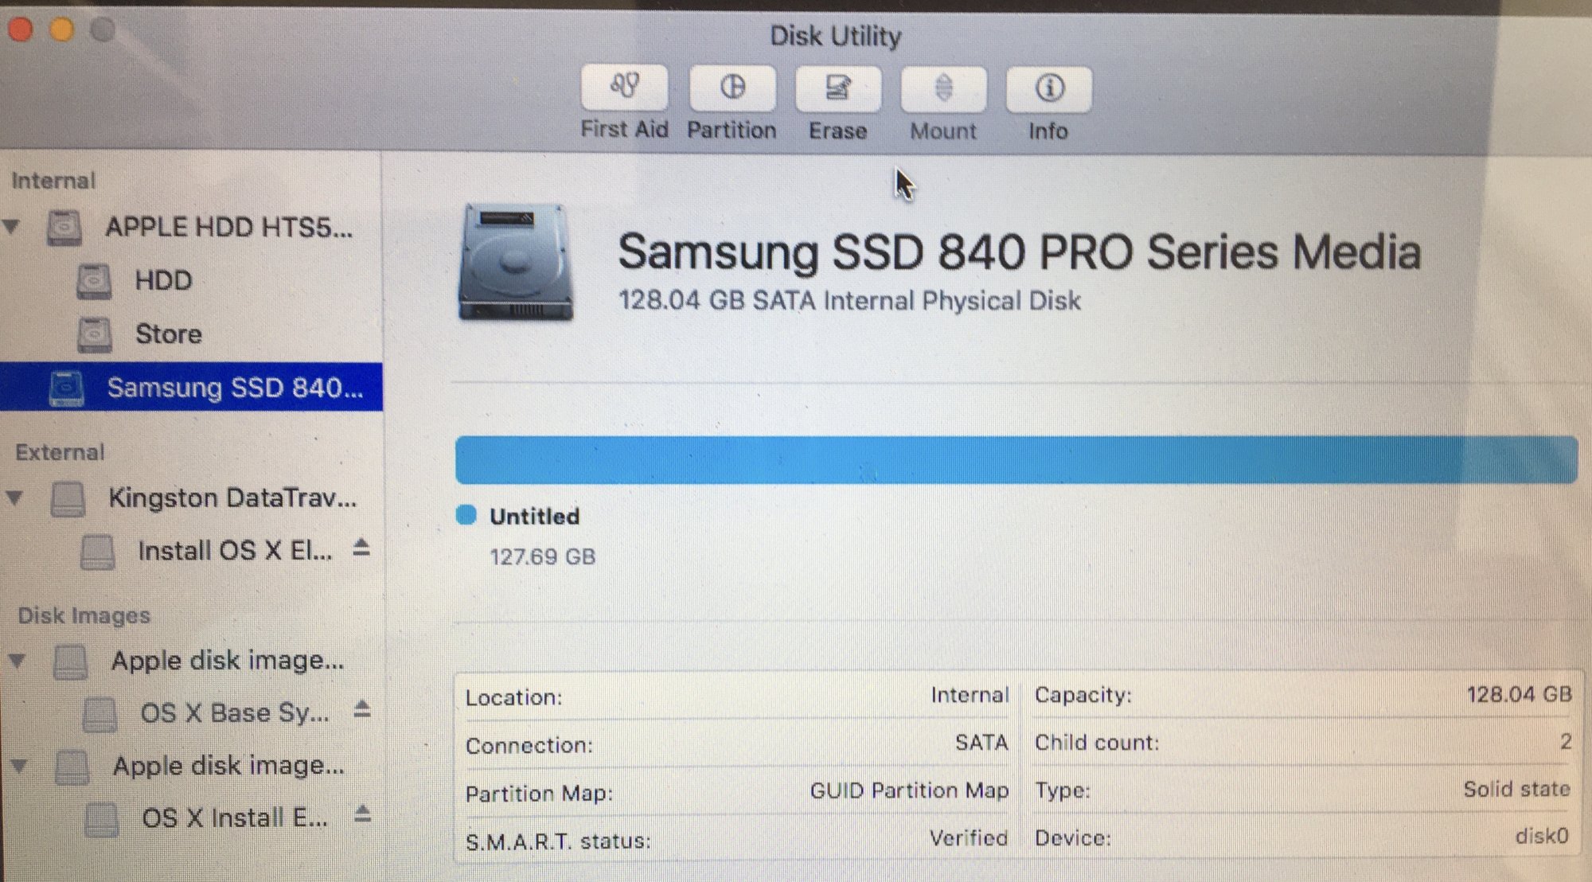Click the blue Untitled legend dot
1592x882 pixels.
coord(466,515)
